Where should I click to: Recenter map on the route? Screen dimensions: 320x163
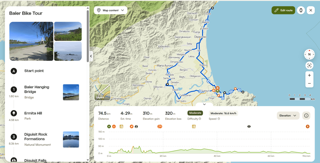(x=309, y=65)
